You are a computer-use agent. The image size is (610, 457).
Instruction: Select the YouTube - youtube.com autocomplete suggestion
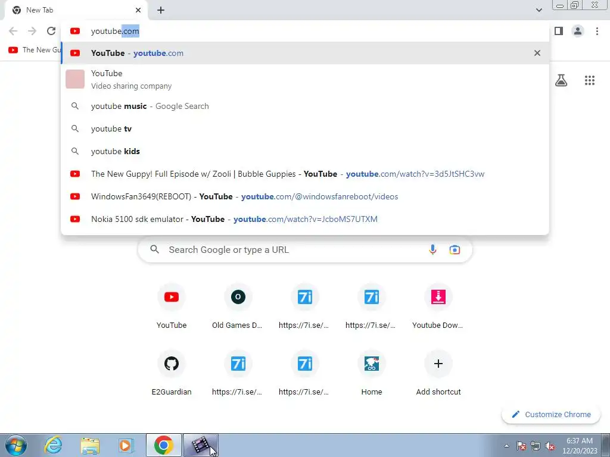[305, 53]
